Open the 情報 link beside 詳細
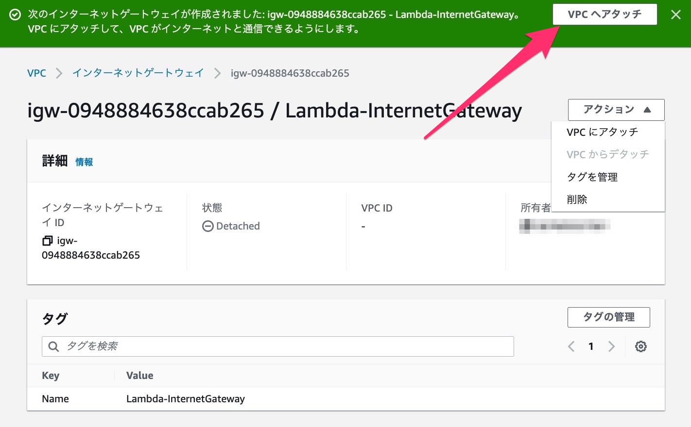 pyautogui.click(x=84, y=162)
